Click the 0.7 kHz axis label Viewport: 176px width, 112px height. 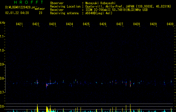tap(2, 92)
